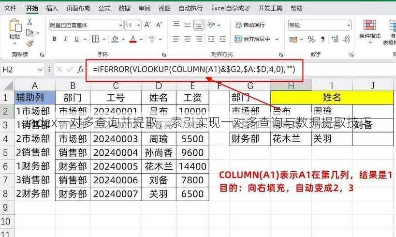The image size is (396, 237).
Task: Toggle Underline formatting
Action: click(x=76, y=39)
